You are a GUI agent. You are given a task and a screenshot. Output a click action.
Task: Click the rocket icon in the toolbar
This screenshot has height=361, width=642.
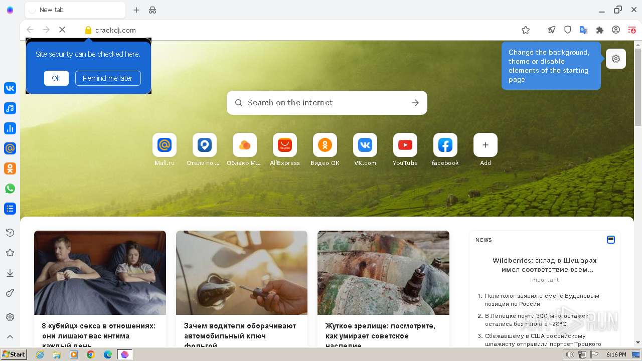click(x=552, y=30)
